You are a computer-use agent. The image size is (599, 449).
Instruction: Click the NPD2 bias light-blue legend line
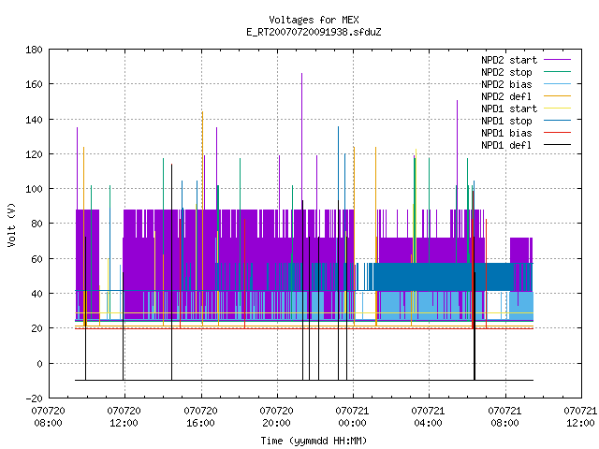(x=557, y=84)
